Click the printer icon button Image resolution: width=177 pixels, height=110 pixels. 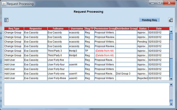pyautogui.click(x=171, y=20)
